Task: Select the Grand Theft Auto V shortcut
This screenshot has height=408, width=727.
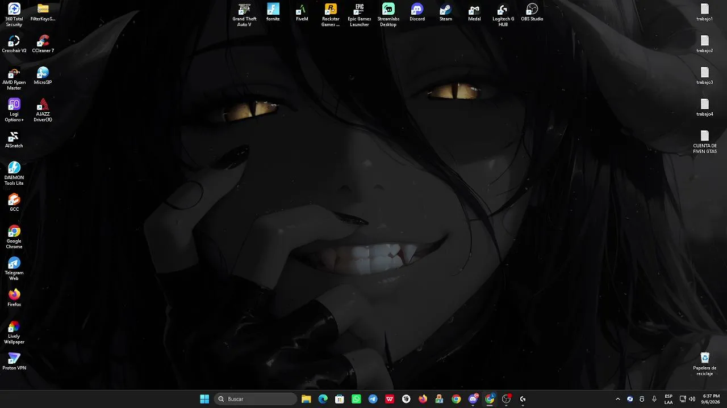Action: [x=244, y=15]
